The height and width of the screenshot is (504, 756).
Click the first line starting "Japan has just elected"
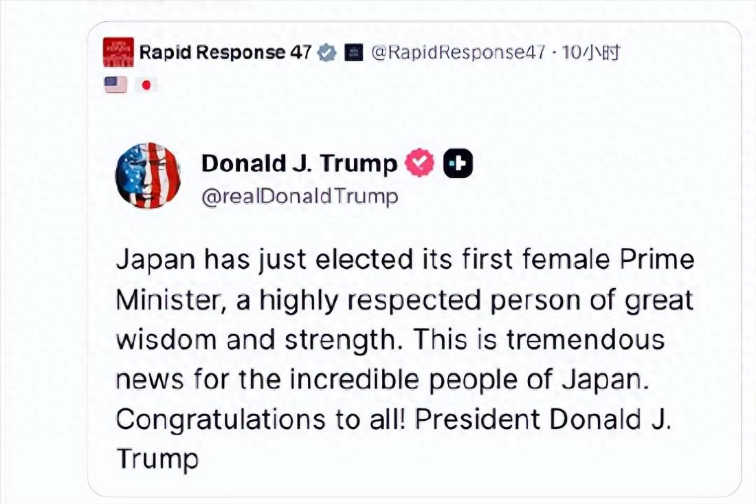pyautogui.click(x=405, y=261)
